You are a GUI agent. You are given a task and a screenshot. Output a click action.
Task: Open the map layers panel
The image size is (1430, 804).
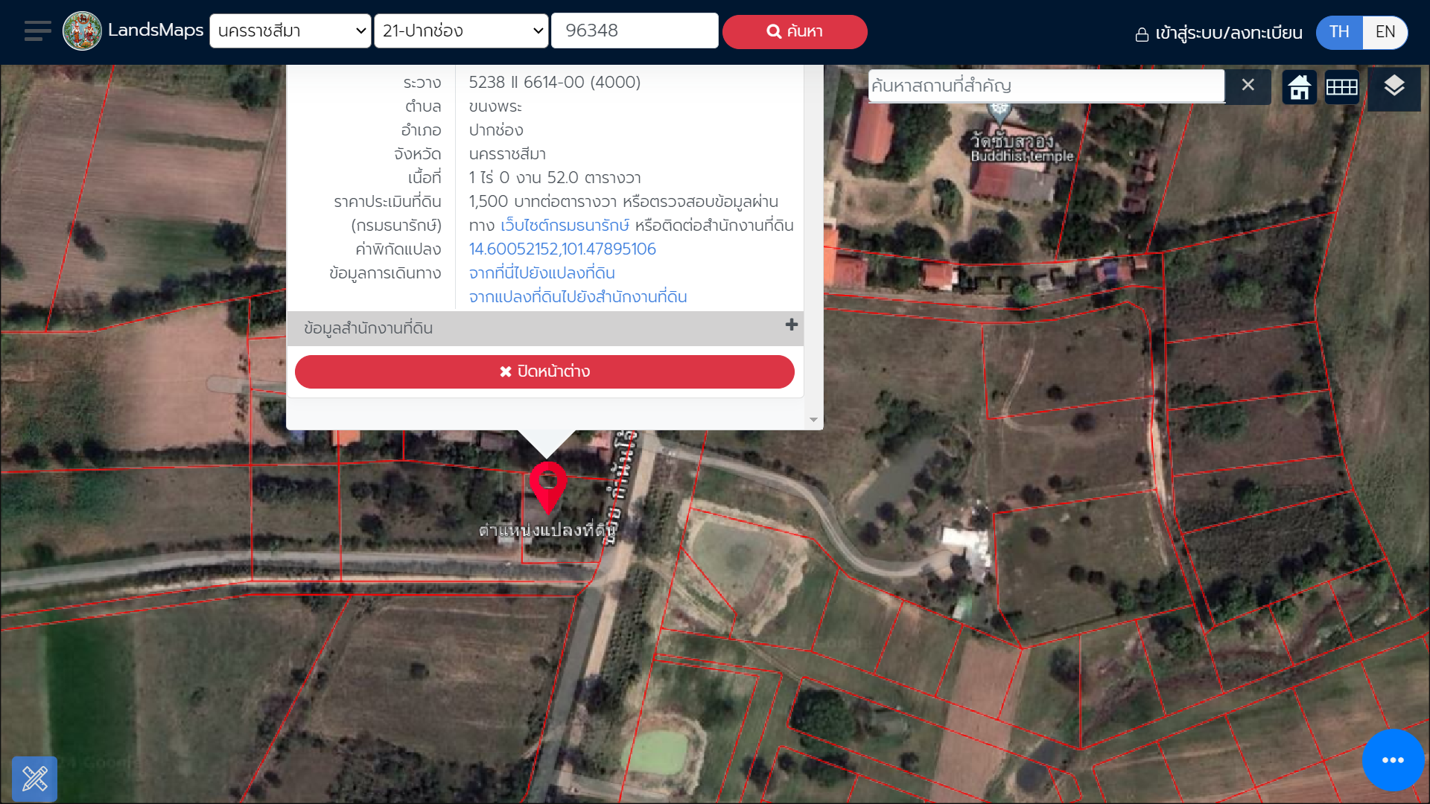point(1394,87)
